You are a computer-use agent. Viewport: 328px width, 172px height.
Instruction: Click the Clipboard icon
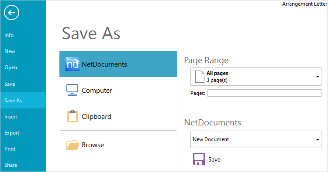coord(73,116)
